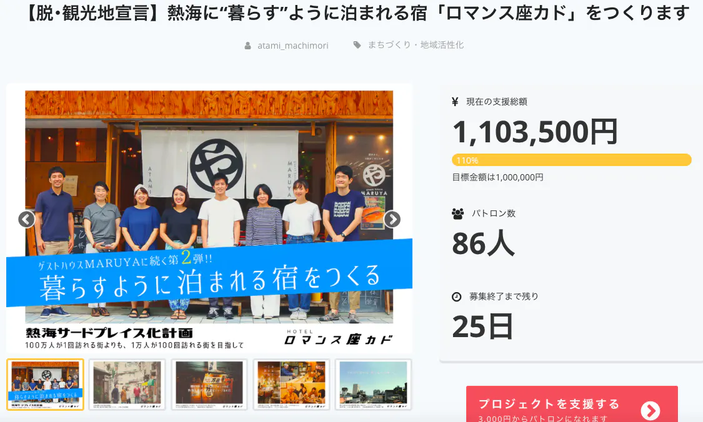Select the fifth thumbnail of city skyline

374,385
